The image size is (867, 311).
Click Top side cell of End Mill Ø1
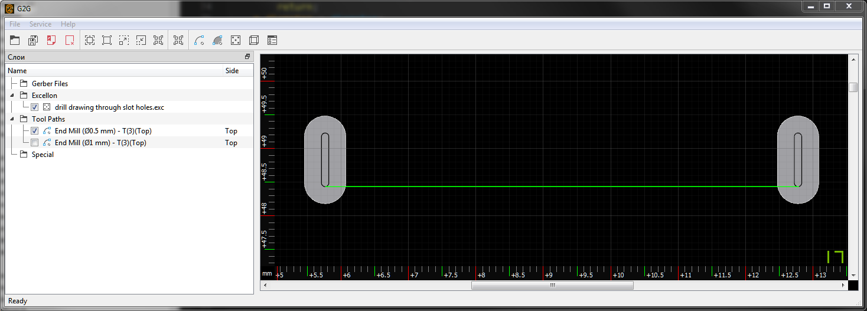point(231,143)
